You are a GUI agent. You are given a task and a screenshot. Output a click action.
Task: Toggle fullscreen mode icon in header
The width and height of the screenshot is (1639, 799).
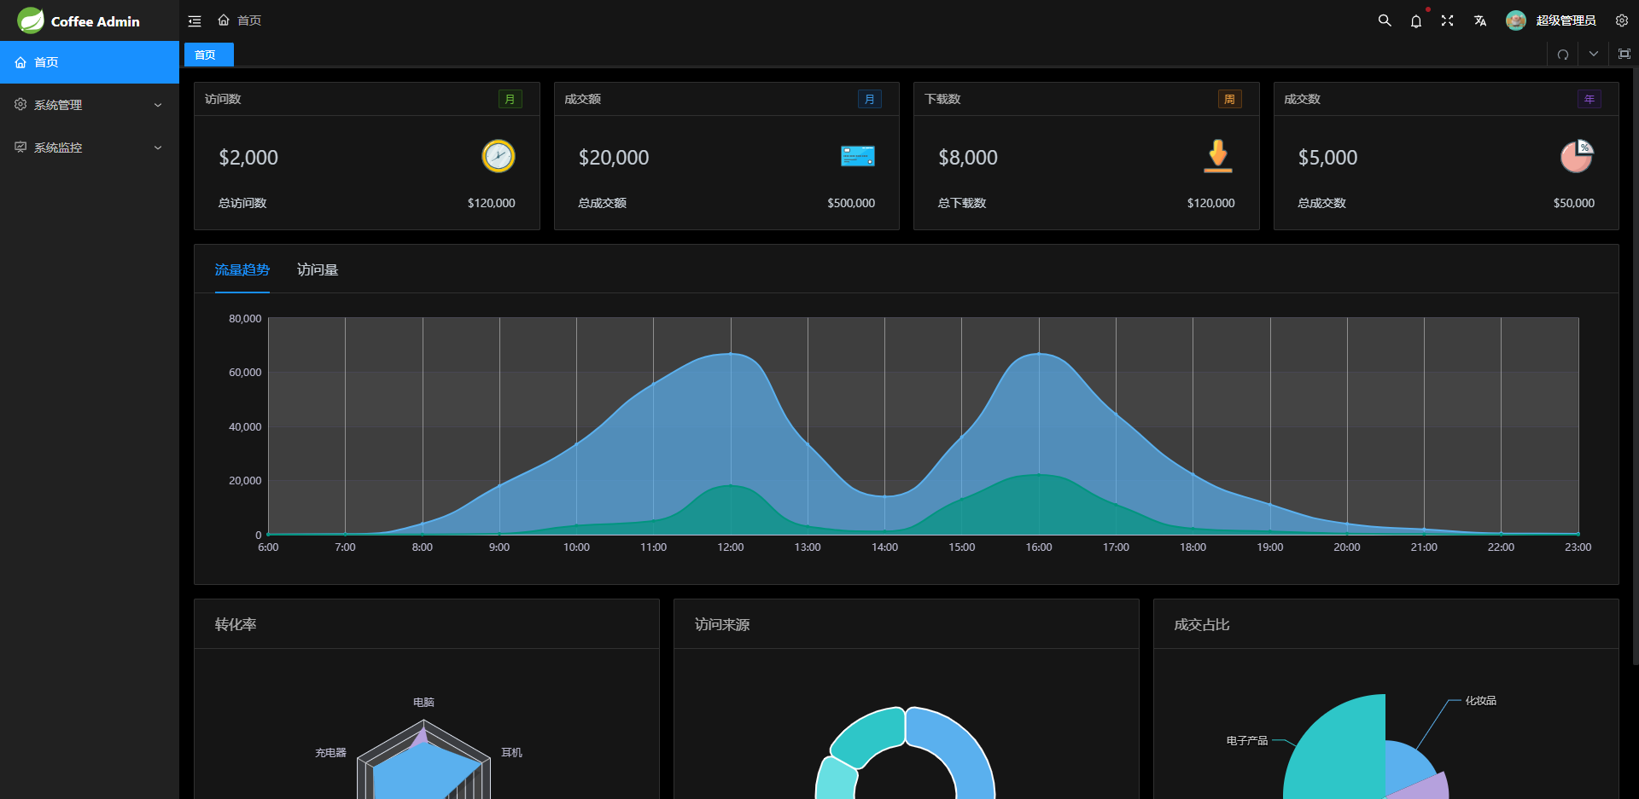click(x=1448, y=20)
